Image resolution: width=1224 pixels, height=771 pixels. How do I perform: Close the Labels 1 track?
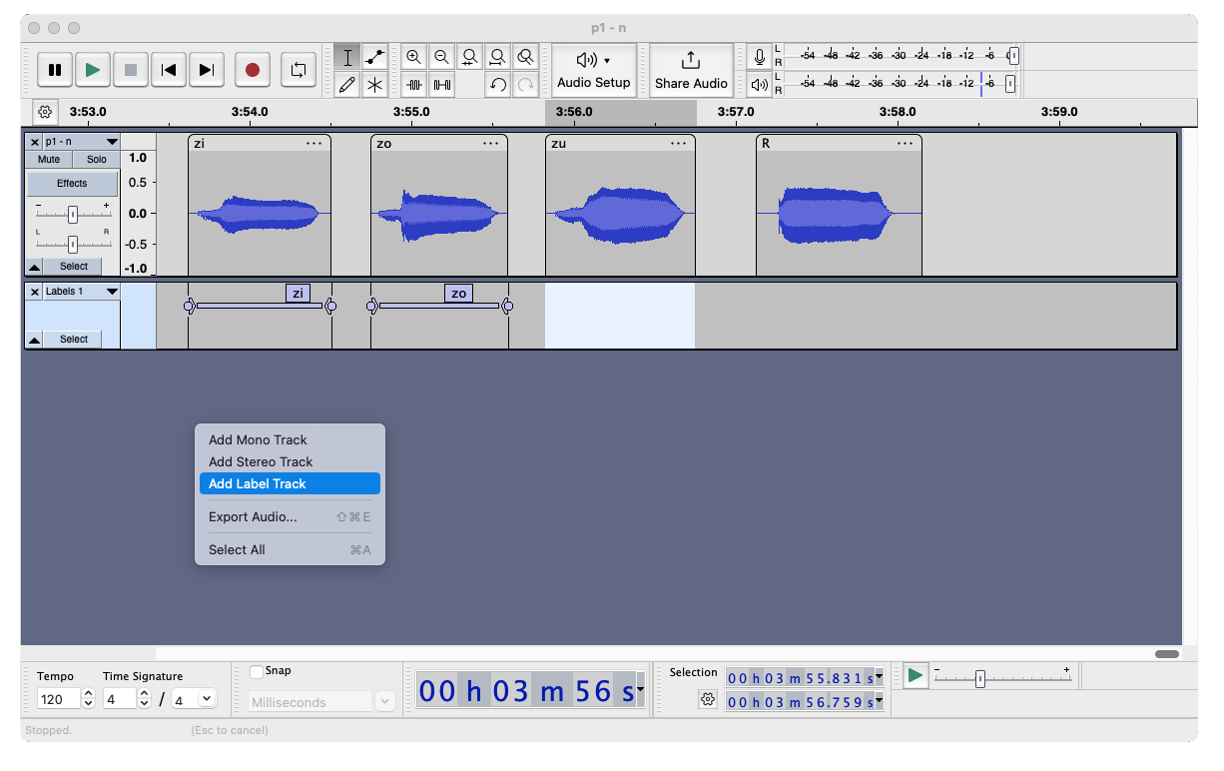pyautogui.click(x=35, y=292)
